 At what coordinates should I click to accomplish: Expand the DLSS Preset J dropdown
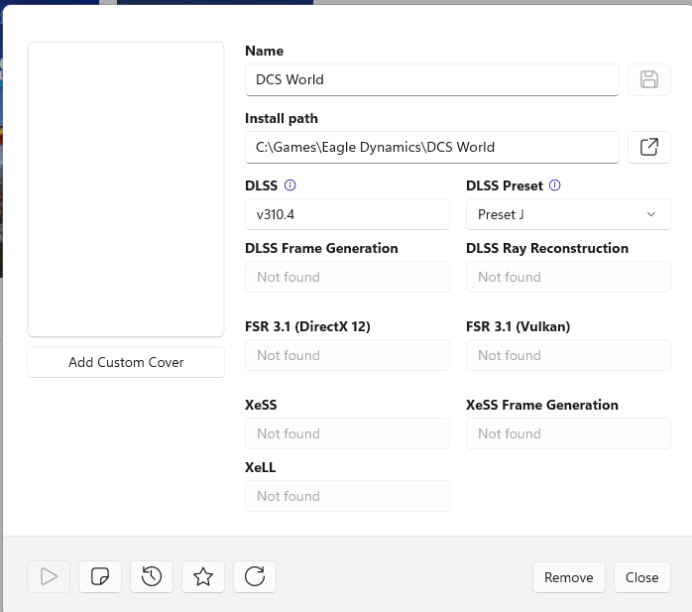[x=568, y=214]
